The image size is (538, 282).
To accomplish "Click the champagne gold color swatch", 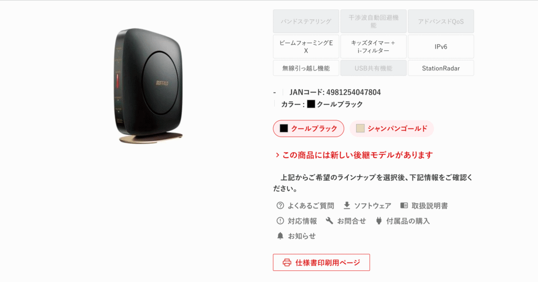I will [360, 128].
